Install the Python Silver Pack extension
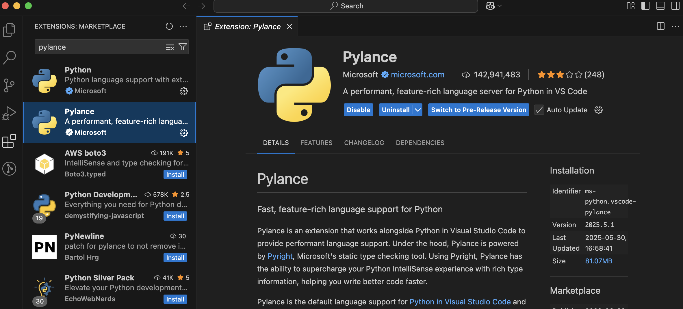 coord(175,299)
